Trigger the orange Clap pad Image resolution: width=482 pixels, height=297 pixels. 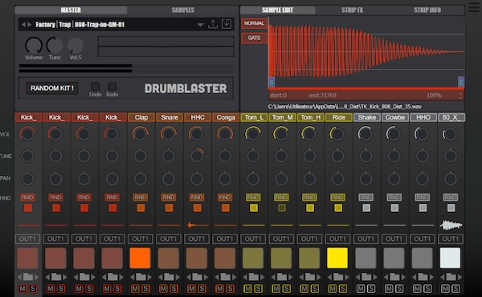140,258
